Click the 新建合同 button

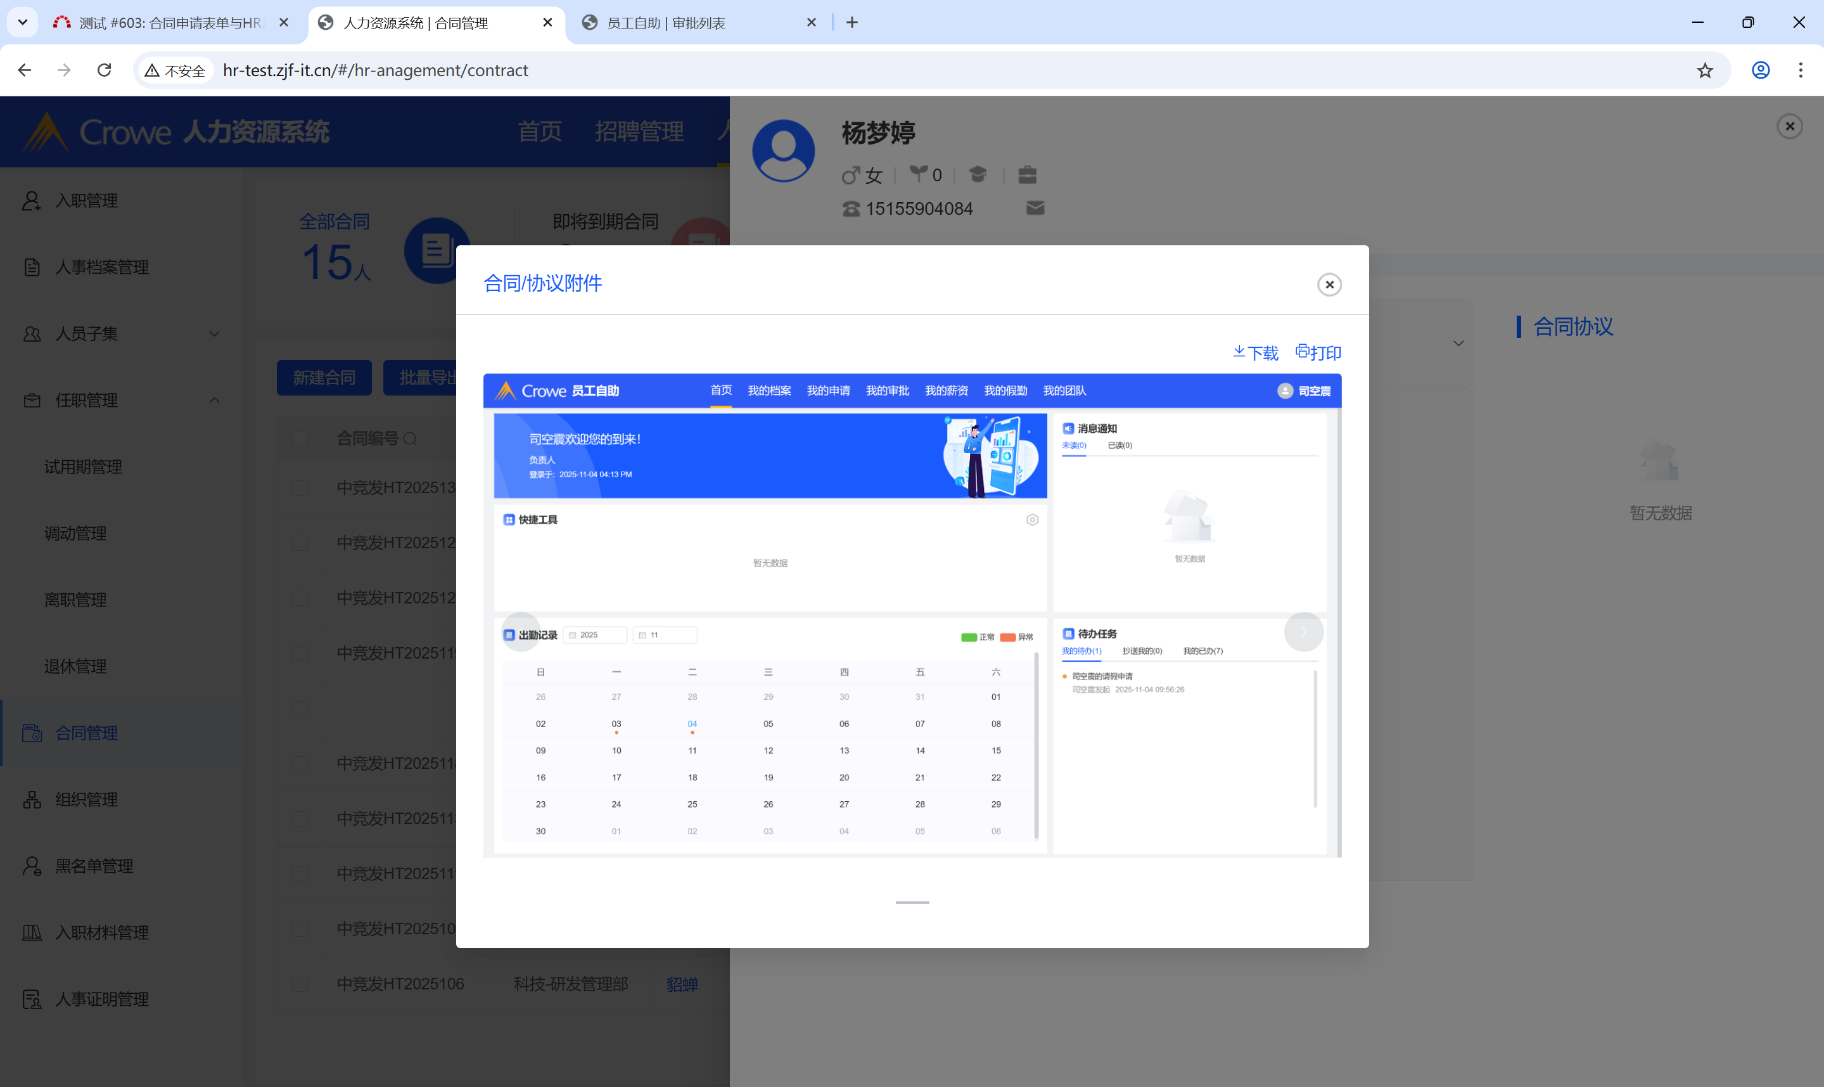pos(324,378)
